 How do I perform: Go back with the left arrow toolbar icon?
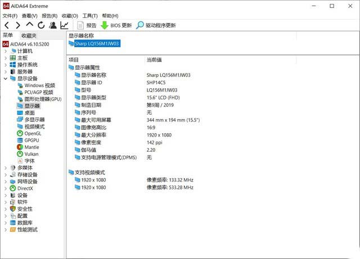[7, 25]
